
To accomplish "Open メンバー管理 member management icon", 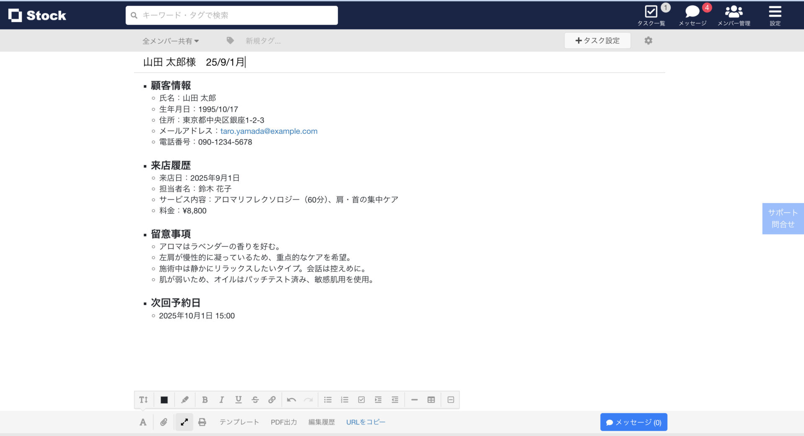I will (x=734, y=11).
